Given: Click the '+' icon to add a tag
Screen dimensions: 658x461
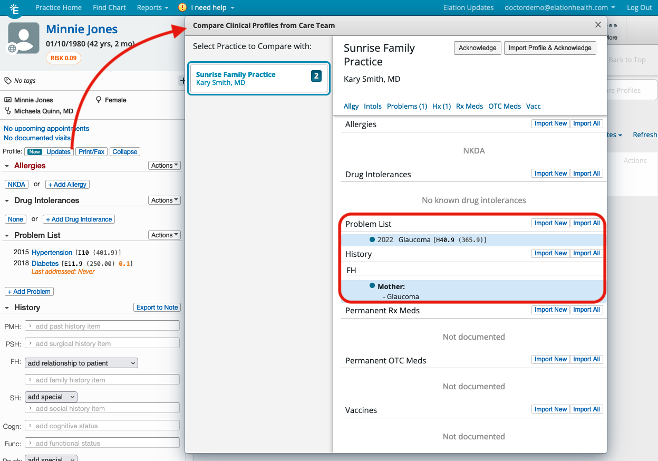Looking at the screenshot, I should 182,80.
